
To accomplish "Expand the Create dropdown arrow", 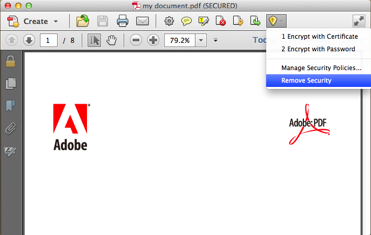I will (x=56, y=21).
